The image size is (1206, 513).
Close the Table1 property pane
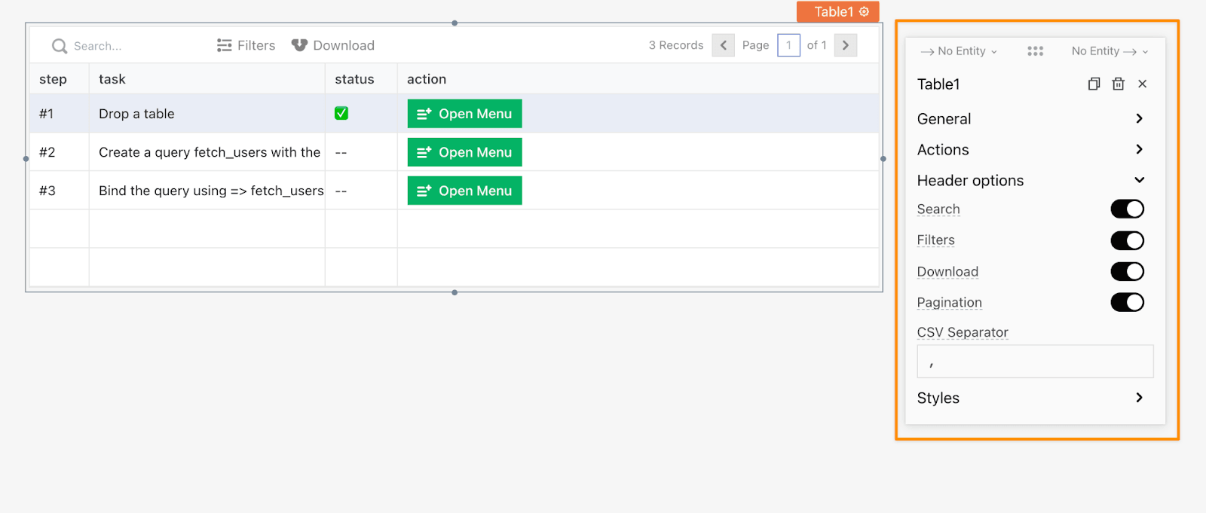pos(1142,84)
